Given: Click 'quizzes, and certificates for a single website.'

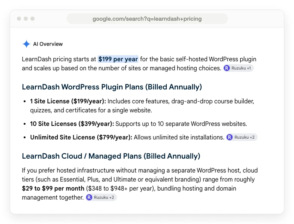Looking at the screenshot, I should (91, 110).
